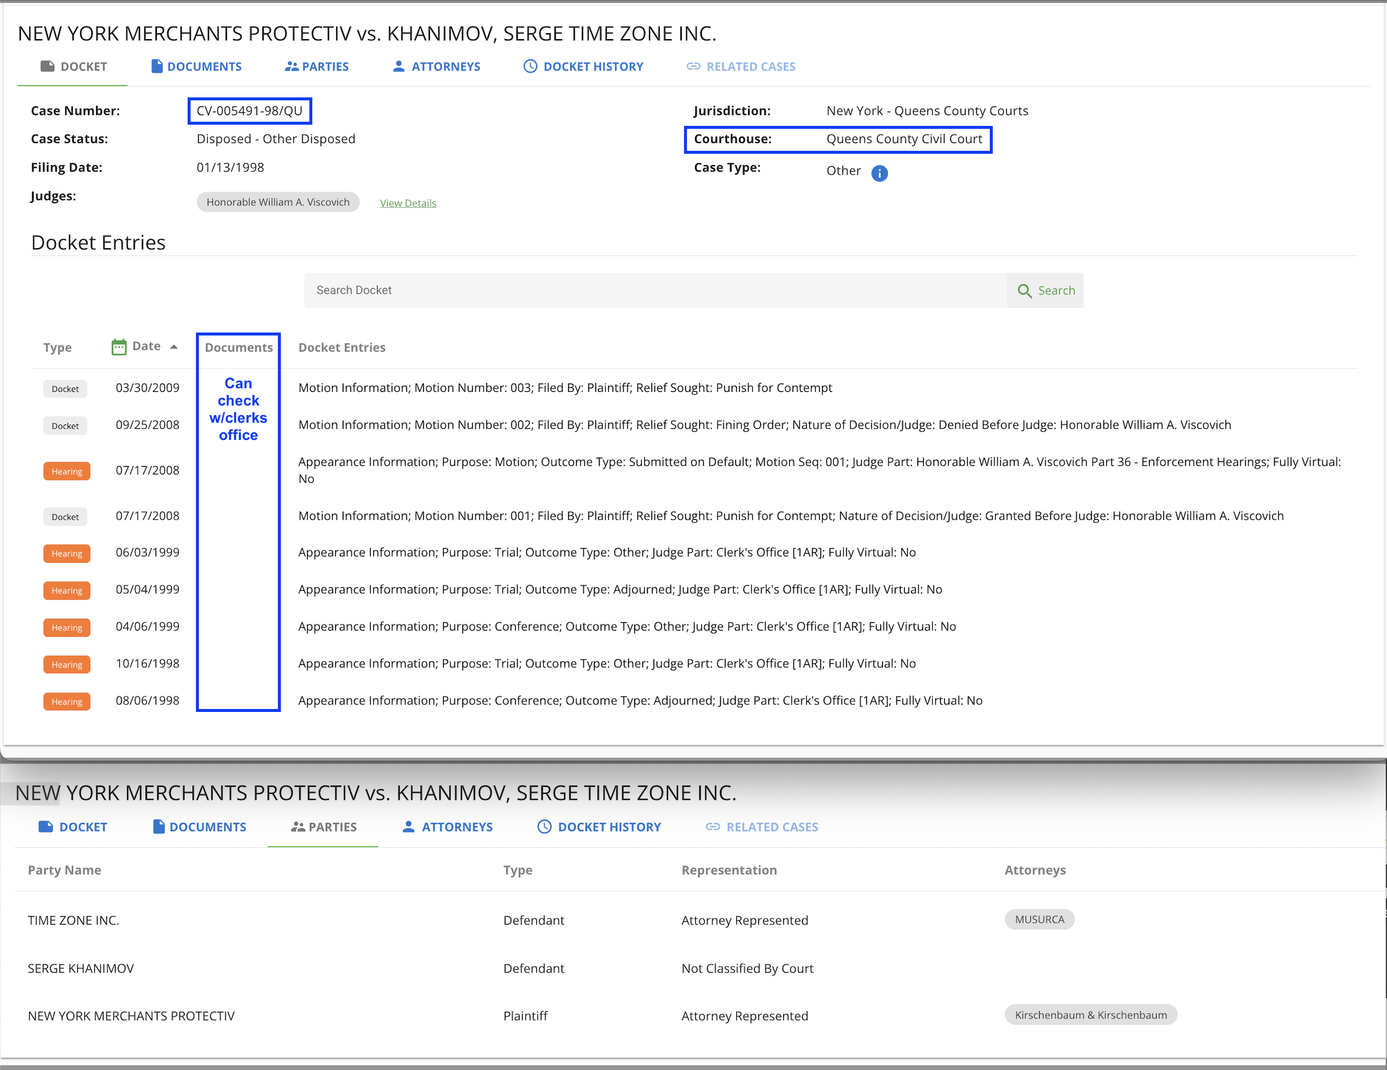
Task: Click into the Search Docket field
Action: (x=655, y=290)
